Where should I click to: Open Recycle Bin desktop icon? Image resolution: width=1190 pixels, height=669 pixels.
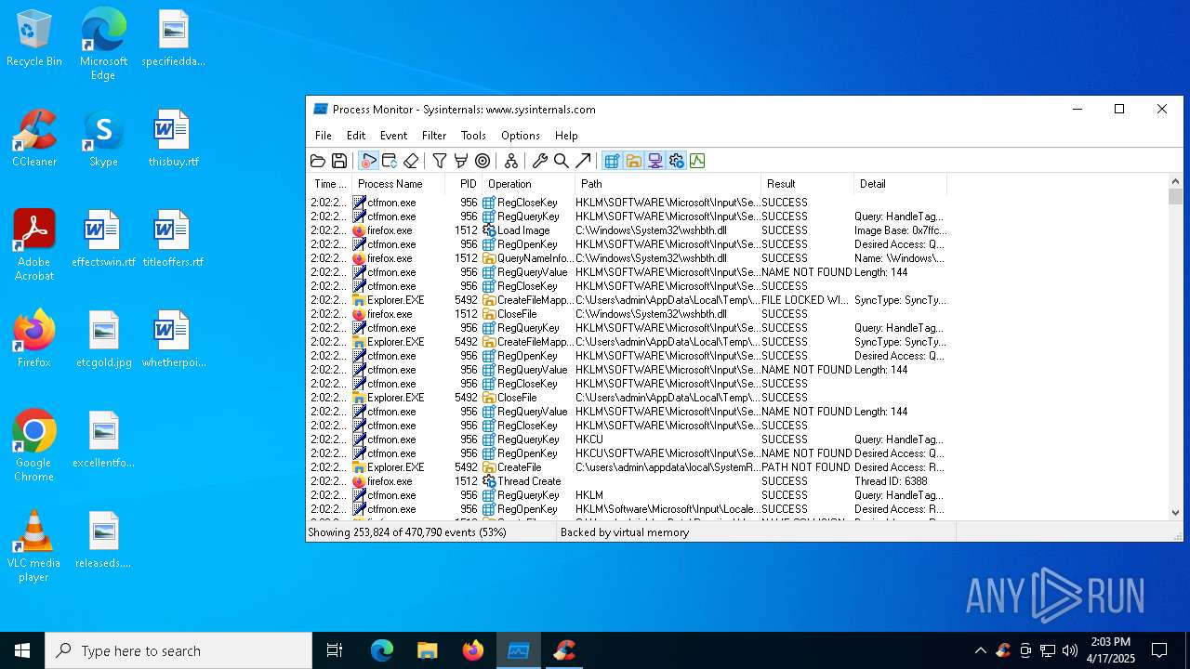pyautogui.click(x=34, y=39)
